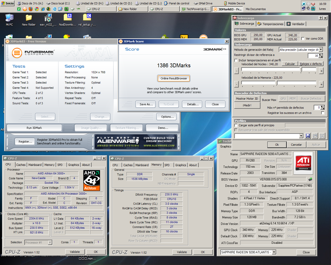Open the Método de generación del Reloj dropdown

coord(321,49)
